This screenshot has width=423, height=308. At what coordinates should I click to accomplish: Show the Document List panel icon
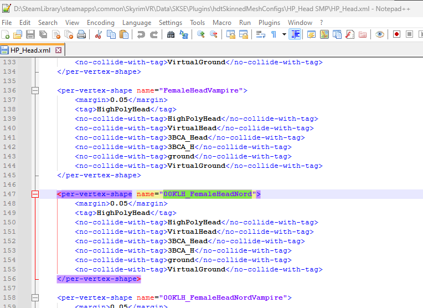tap(337, 34)
